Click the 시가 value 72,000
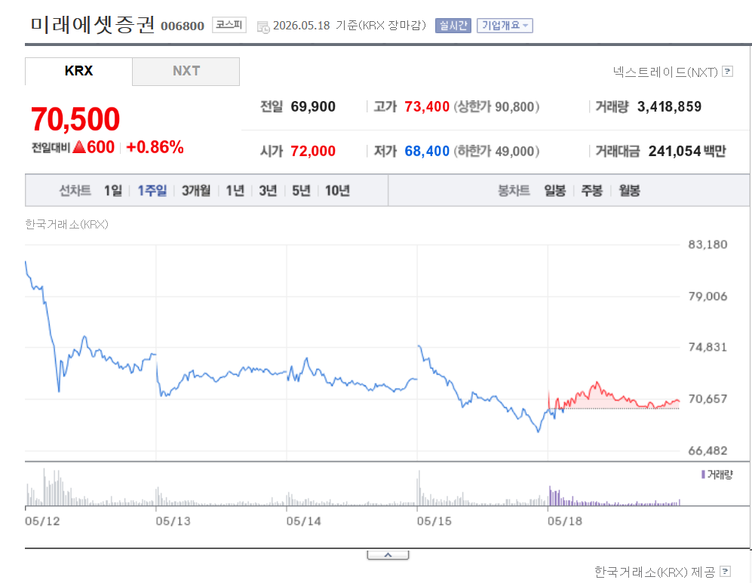The height and width of the screenshot is (583, 752). [x=313, y=151]
